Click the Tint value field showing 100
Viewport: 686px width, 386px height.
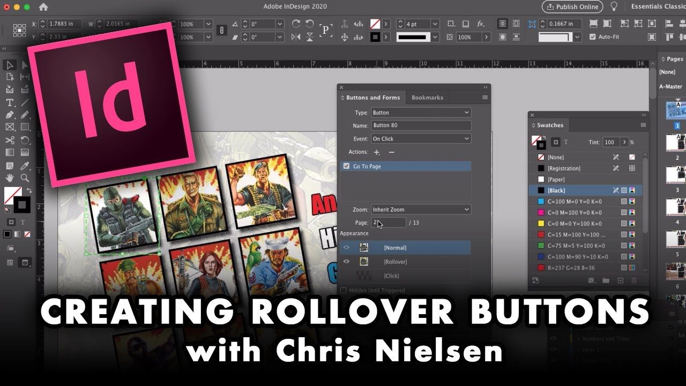tap(611, 142)
